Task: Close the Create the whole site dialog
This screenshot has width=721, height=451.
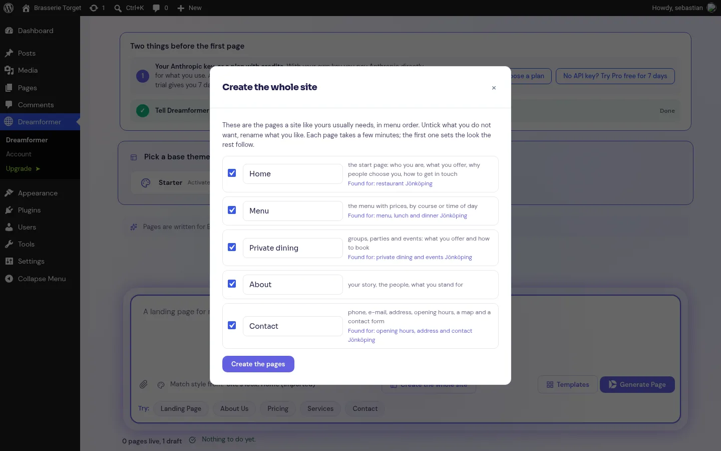Action: pos(494,88)
